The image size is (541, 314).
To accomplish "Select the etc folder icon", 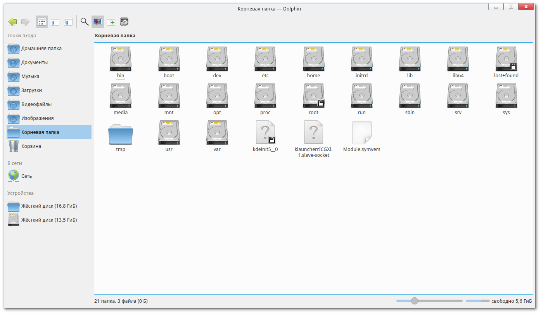I will (265, 59).
